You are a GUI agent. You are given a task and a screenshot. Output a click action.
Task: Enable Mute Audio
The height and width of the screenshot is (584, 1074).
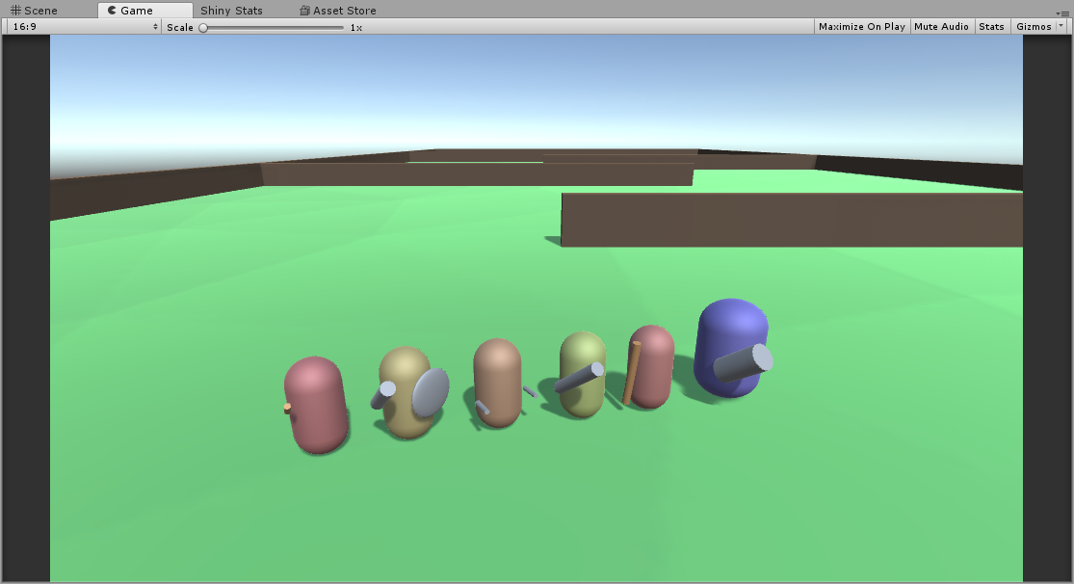click(x=941, y=26)
